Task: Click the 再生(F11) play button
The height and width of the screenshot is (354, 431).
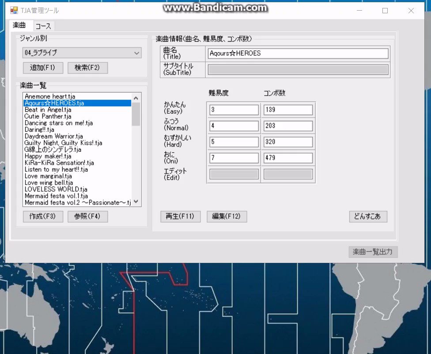Action: [180, 216]
